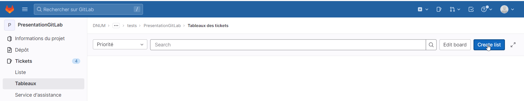The width and height of the screenshot is (524, 101).
Task: Focus the board Search field
Action: 288,45
